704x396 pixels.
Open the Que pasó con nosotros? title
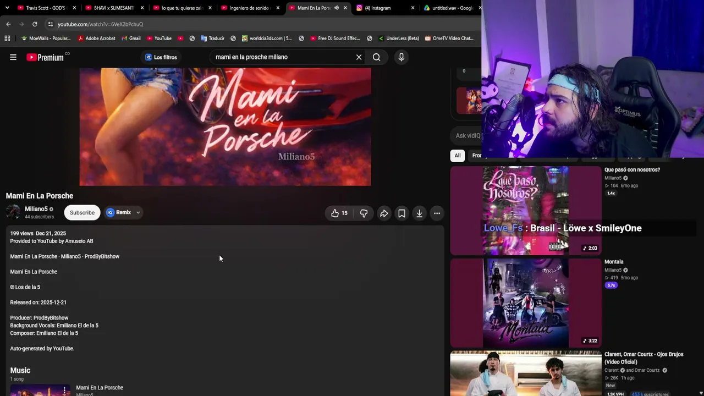(632, 170)
